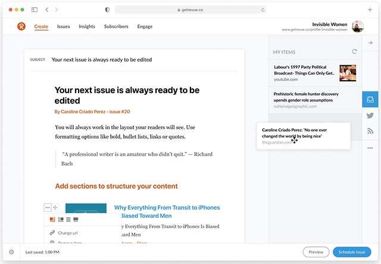This screenshot has width=381, height=264.
Task: Switch to the Insights tab
Action: tap(87, 26)
